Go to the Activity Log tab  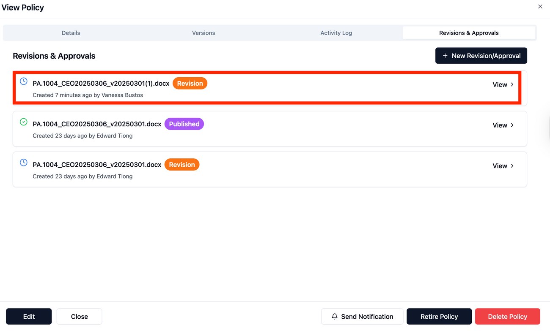pyautogui.click(x=336, y=33)
